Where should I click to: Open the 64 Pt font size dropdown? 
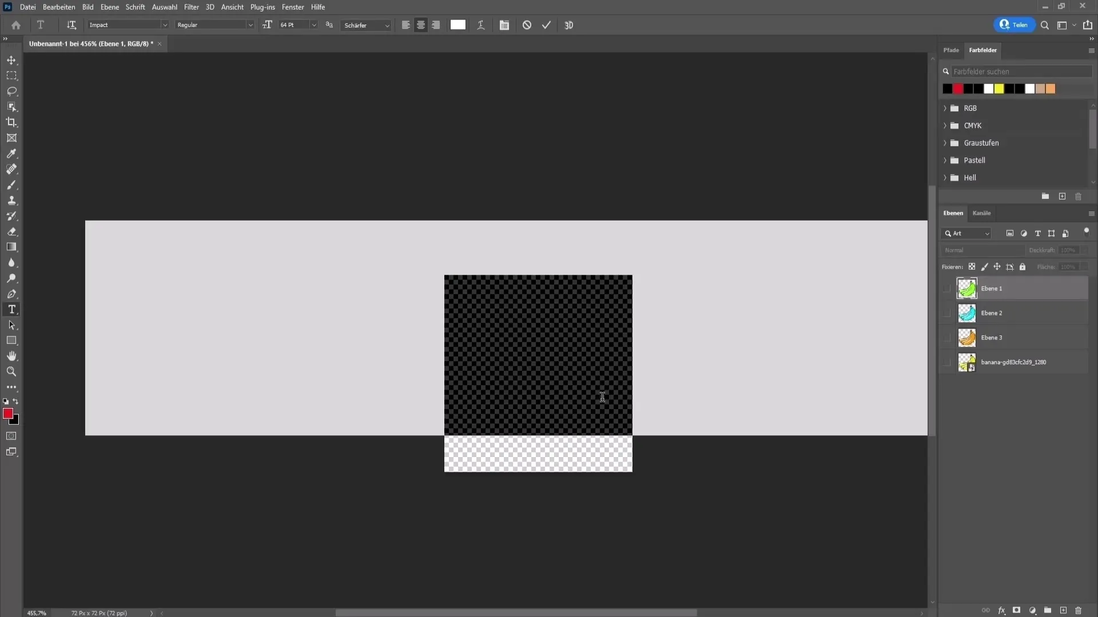[313, 25]
